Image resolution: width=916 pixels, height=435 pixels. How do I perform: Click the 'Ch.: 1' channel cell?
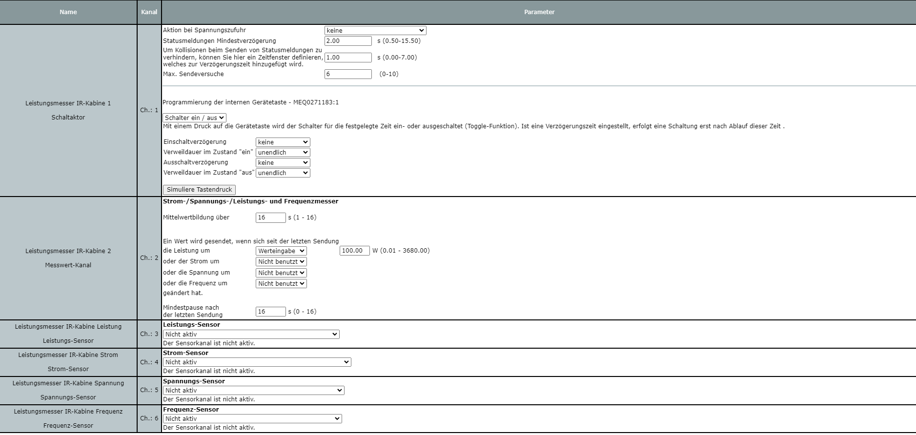(x=149, y=110)
